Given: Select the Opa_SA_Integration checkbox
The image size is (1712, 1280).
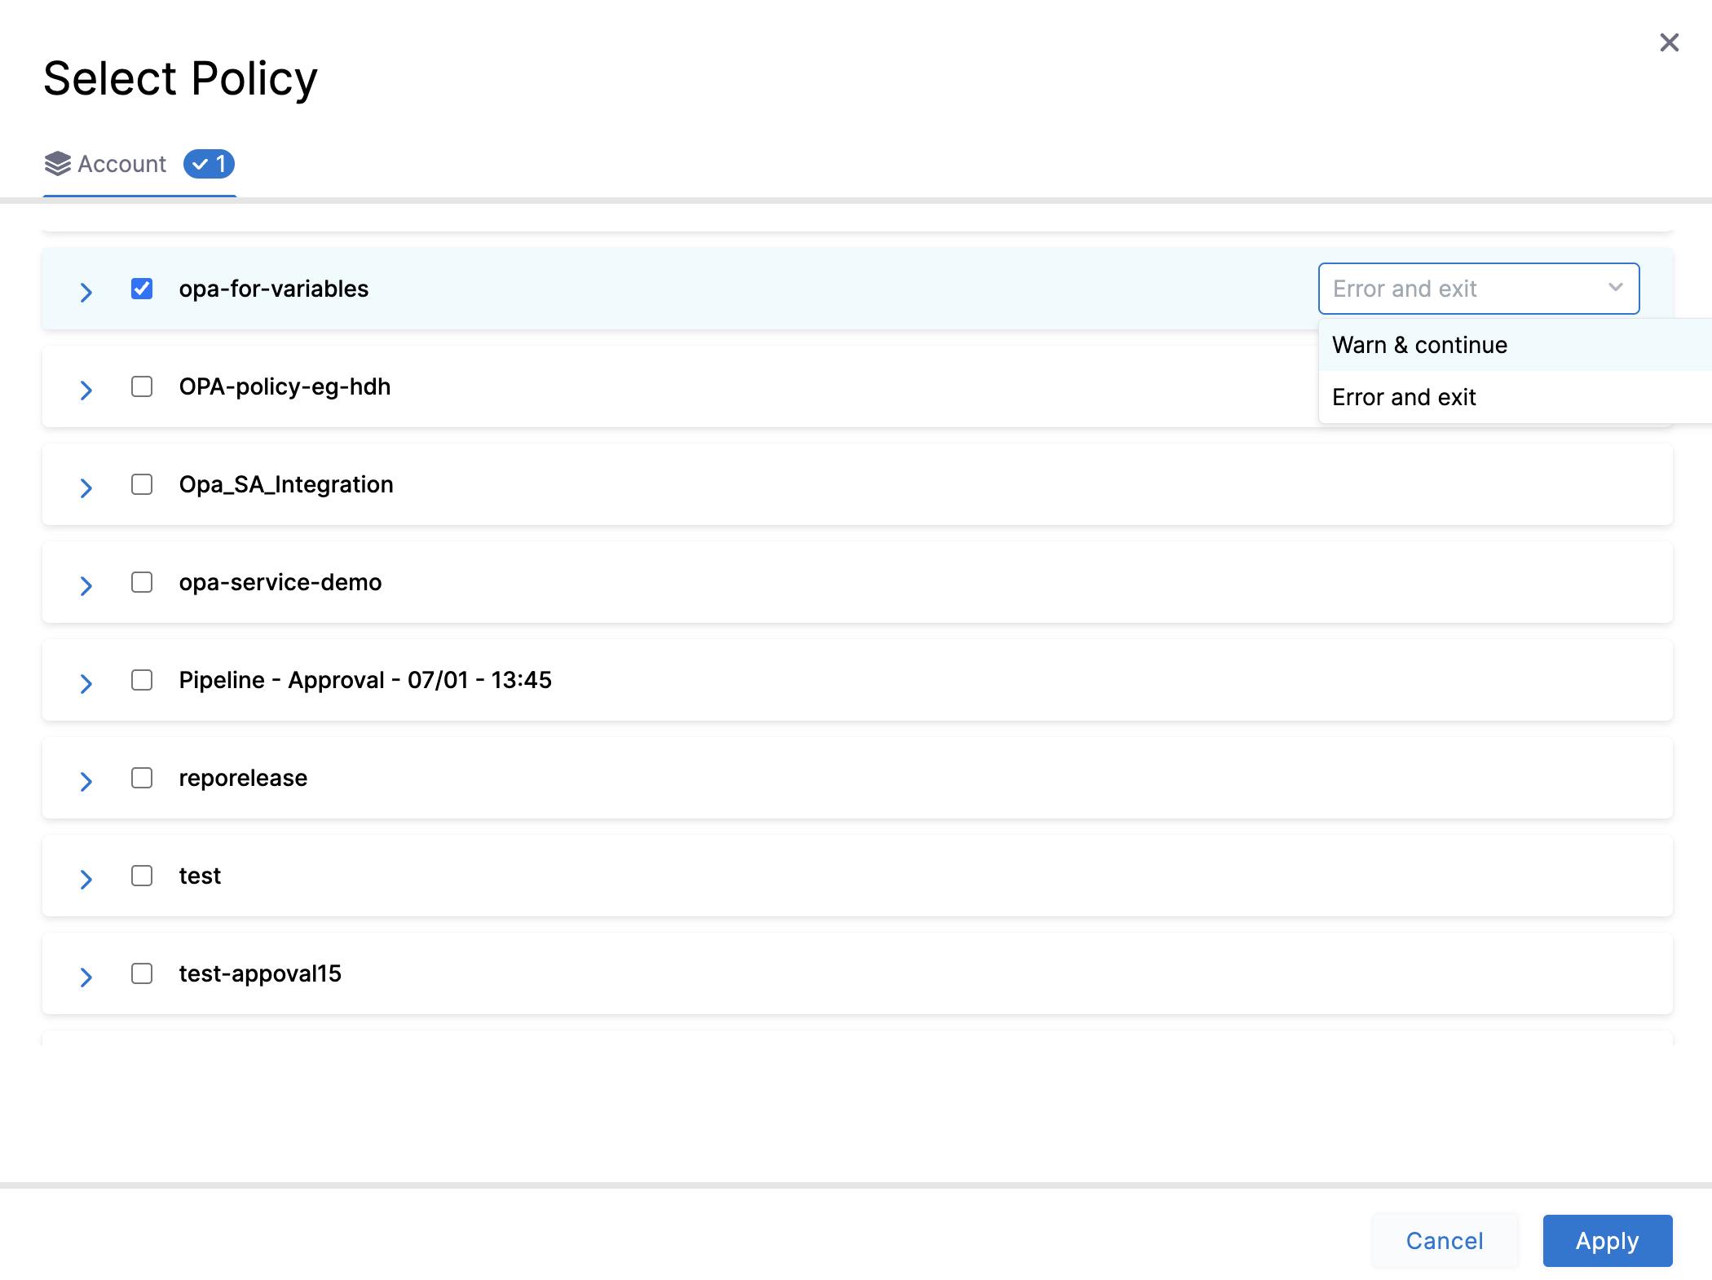Looking at the screenshot, I should click(142, 485).
